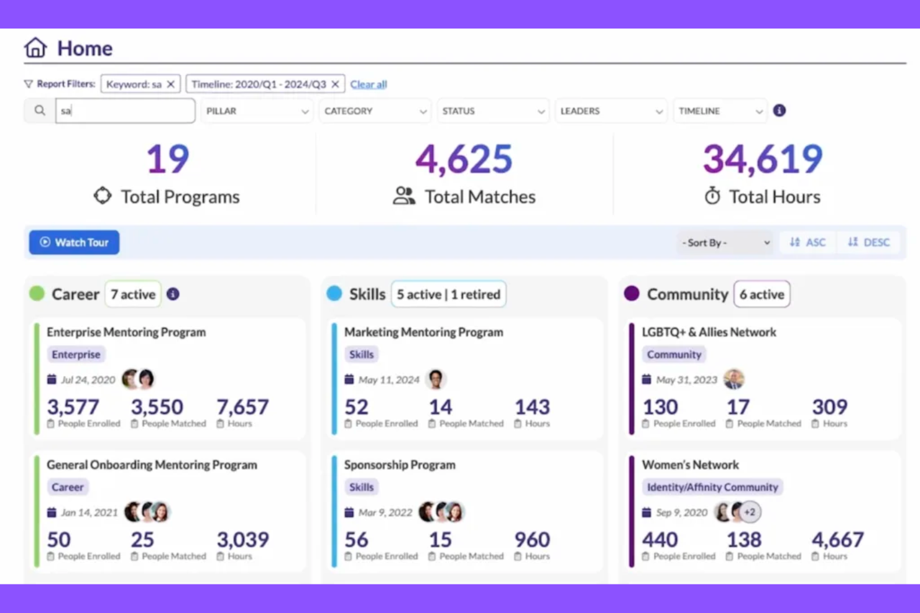Expand the Status filter dropdown
This screenshot has width=920, height=613.
coord(492,111)
